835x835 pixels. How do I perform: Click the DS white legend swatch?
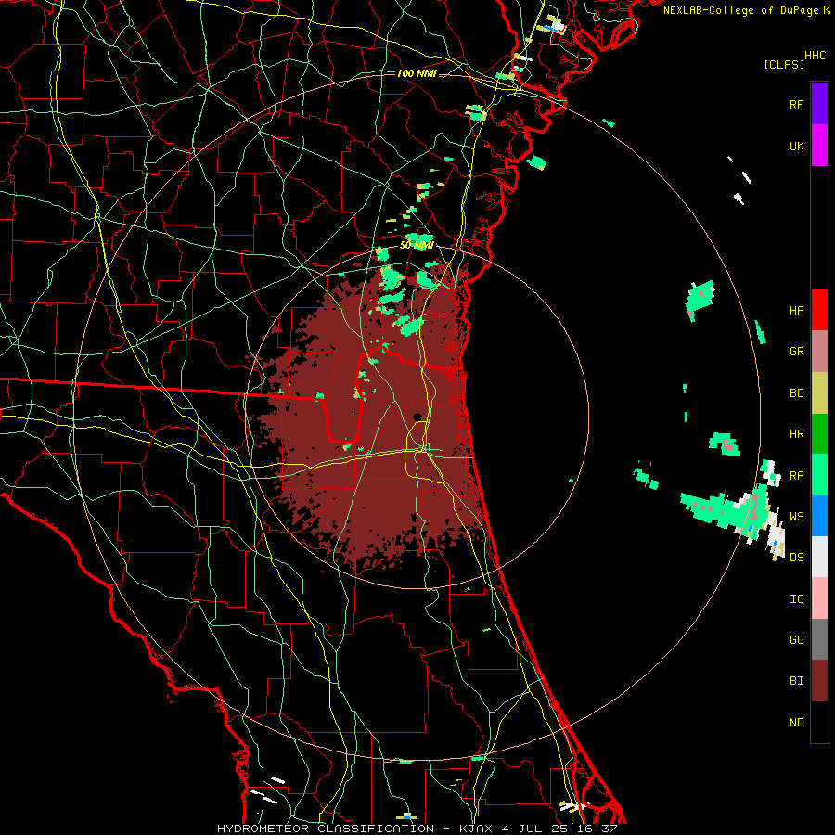pyautogui.click(x=819, y=557)
